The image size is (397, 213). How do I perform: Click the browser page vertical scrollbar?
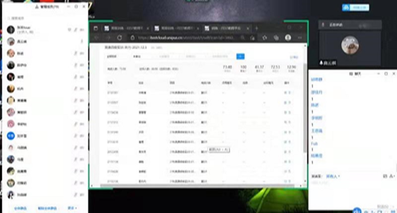pyautogui.click(x=305, y=109)
